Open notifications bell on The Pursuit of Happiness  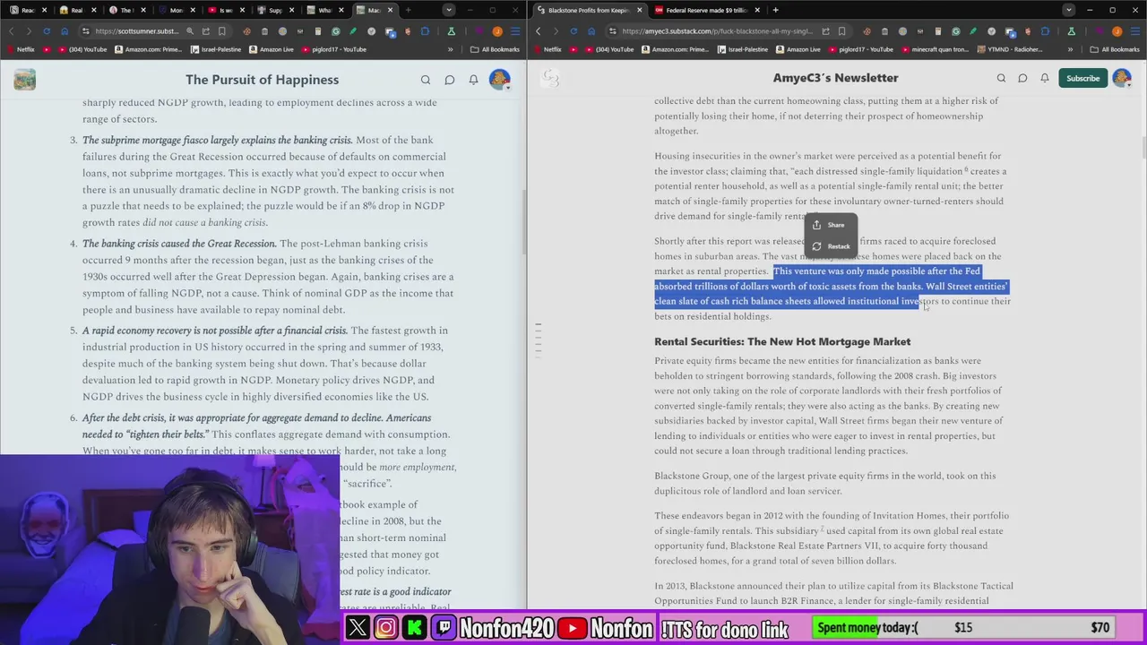[473, 80]
